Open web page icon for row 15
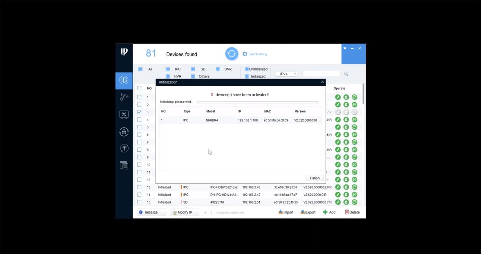 (354, 202)
